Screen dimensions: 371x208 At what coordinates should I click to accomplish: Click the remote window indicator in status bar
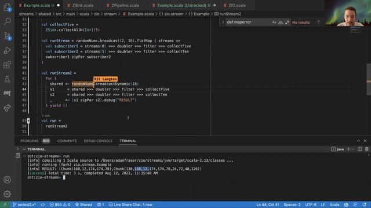(x=5, y=205)
